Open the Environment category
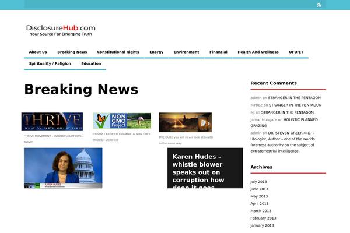This screenshot has height=233, width=350. [186, 52]
